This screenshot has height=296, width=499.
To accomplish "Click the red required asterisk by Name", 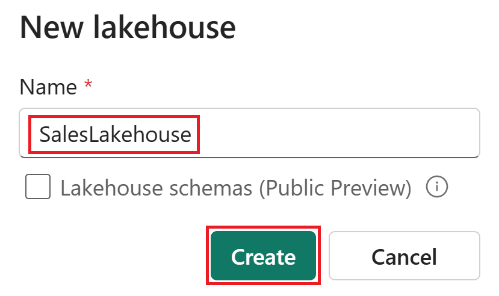I will [x=88, y=86].
